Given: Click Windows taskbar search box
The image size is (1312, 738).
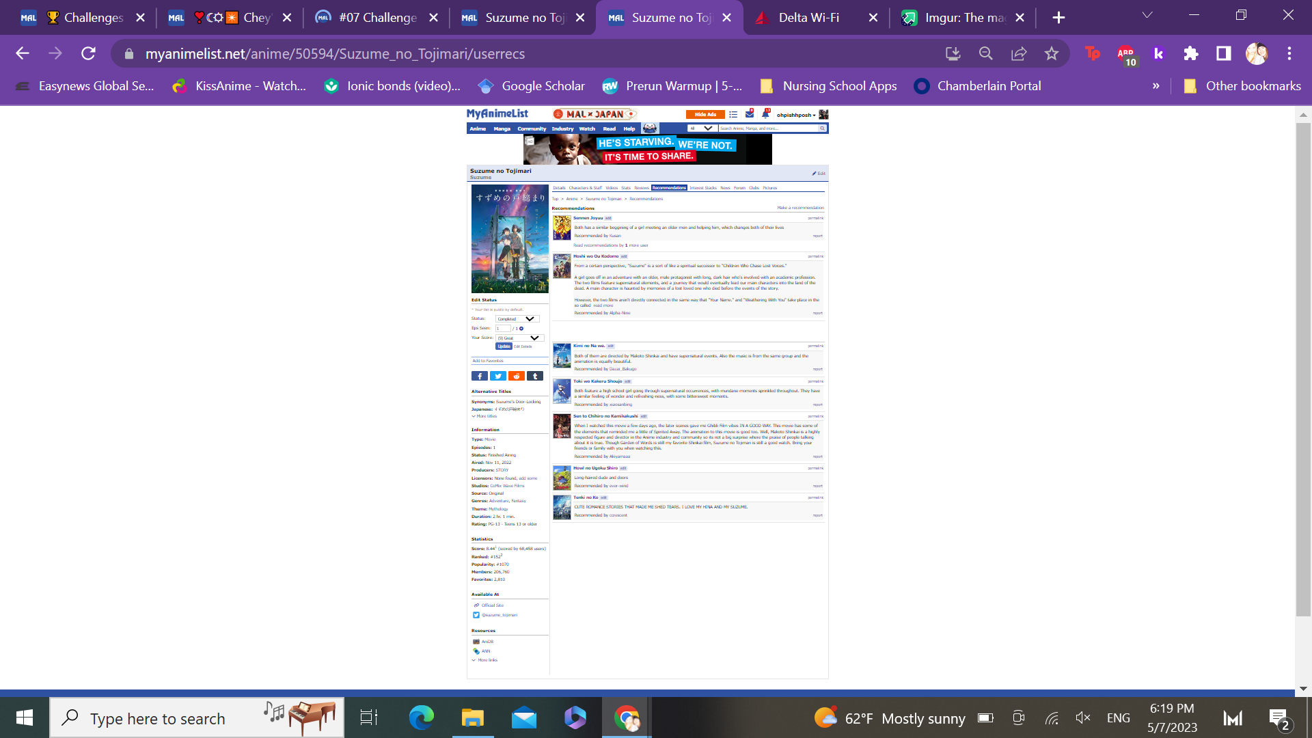Looking at the screenshot, I should tap(197, 717).
